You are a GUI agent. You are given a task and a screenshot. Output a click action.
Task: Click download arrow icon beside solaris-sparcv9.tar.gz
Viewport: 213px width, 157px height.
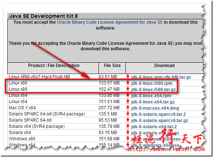click(x=128, y=120)
